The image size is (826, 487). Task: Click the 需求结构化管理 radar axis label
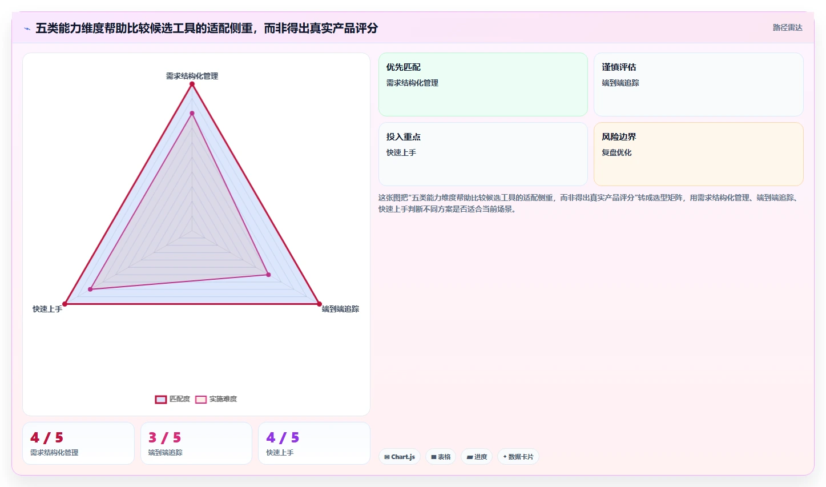tap(192, 76)
